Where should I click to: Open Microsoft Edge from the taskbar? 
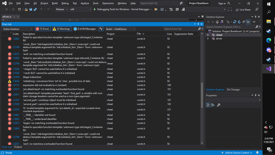tap(269, 40)
